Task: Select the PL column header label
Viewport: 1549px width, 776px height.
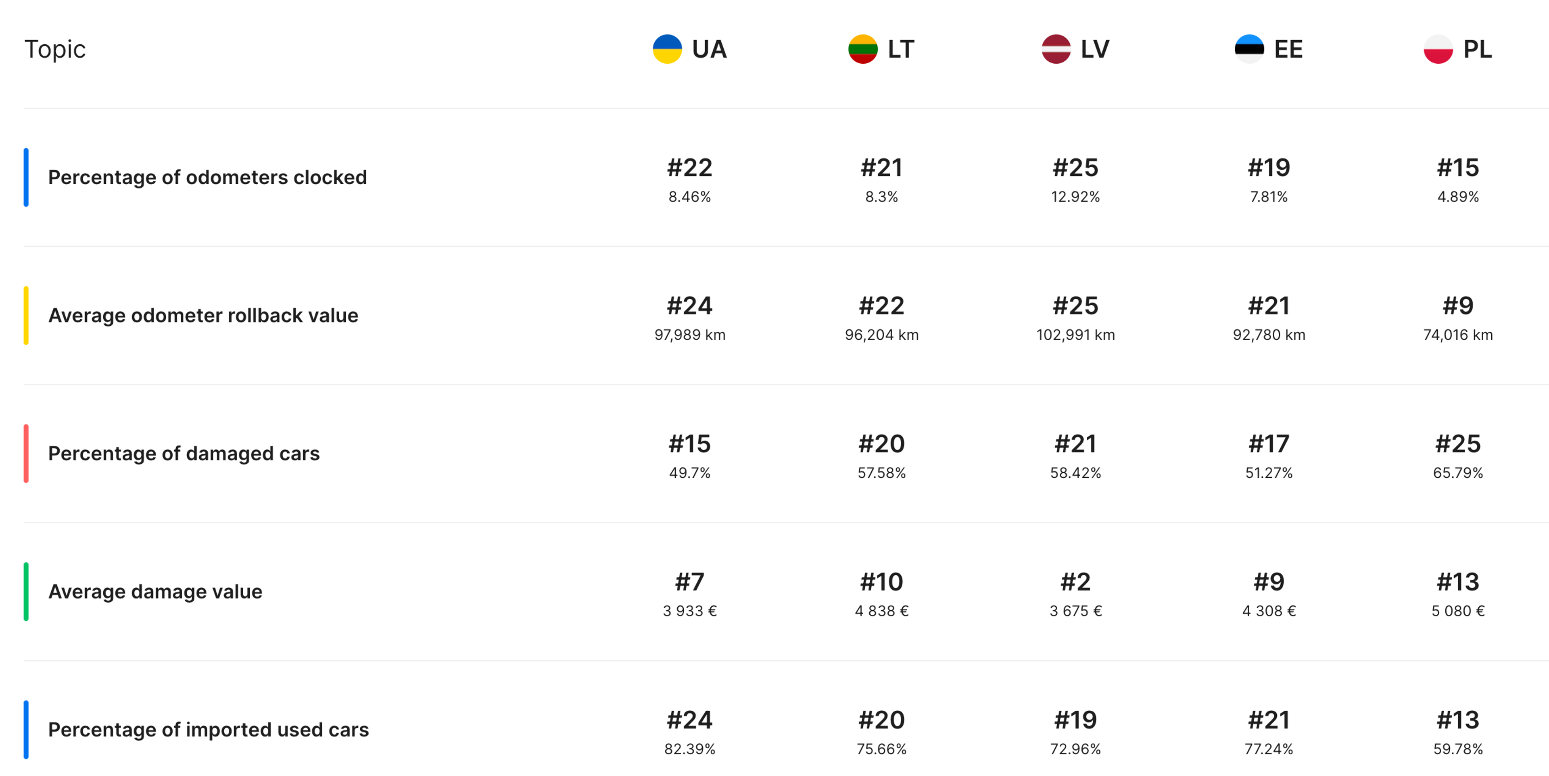Action: tap(1477, 49)
